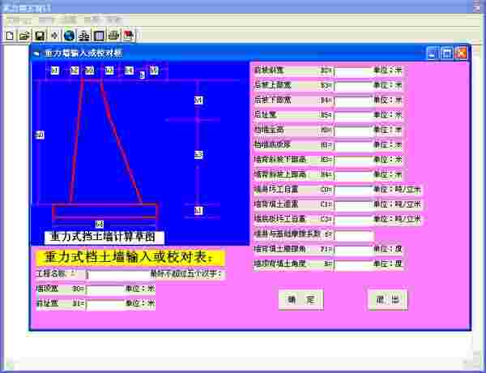Focus the 后趾宽 B5 input field

click(x=352, y=115)
